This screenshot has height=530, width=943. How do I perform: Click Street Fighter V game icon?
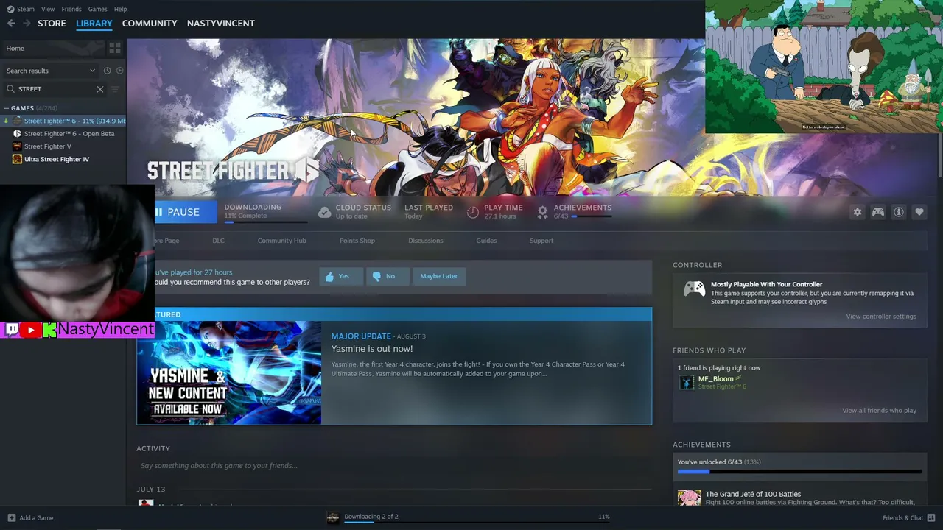pos(17,146)
